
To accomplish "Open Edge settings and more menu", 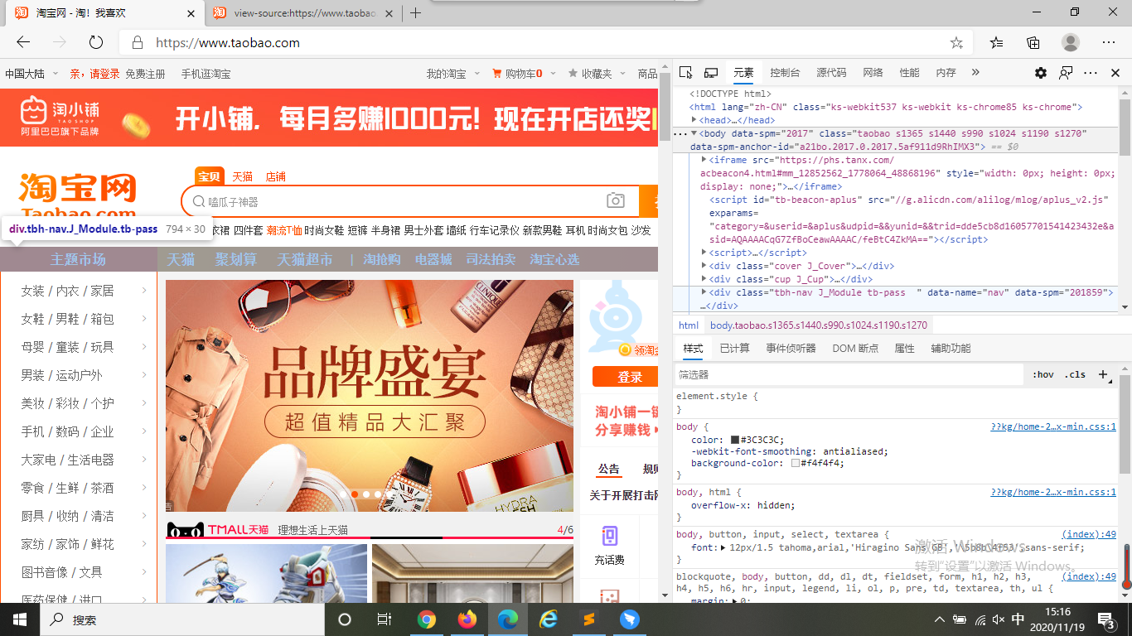I will [1109, 42].
